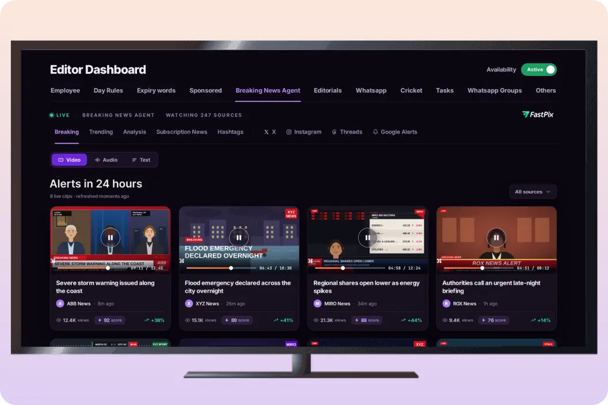
Task: Click the 15.1K views eye icon
Action: pos(188,320)
